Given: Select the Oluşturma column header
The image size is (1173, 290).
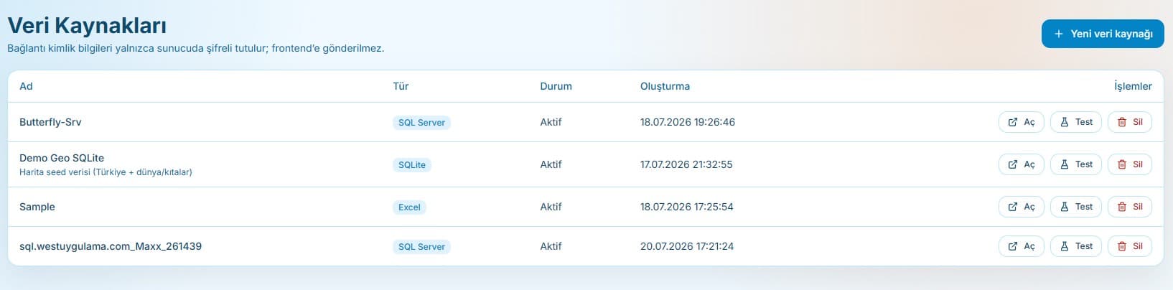Looking at the screenshot, I should click(x=665, y=86).
